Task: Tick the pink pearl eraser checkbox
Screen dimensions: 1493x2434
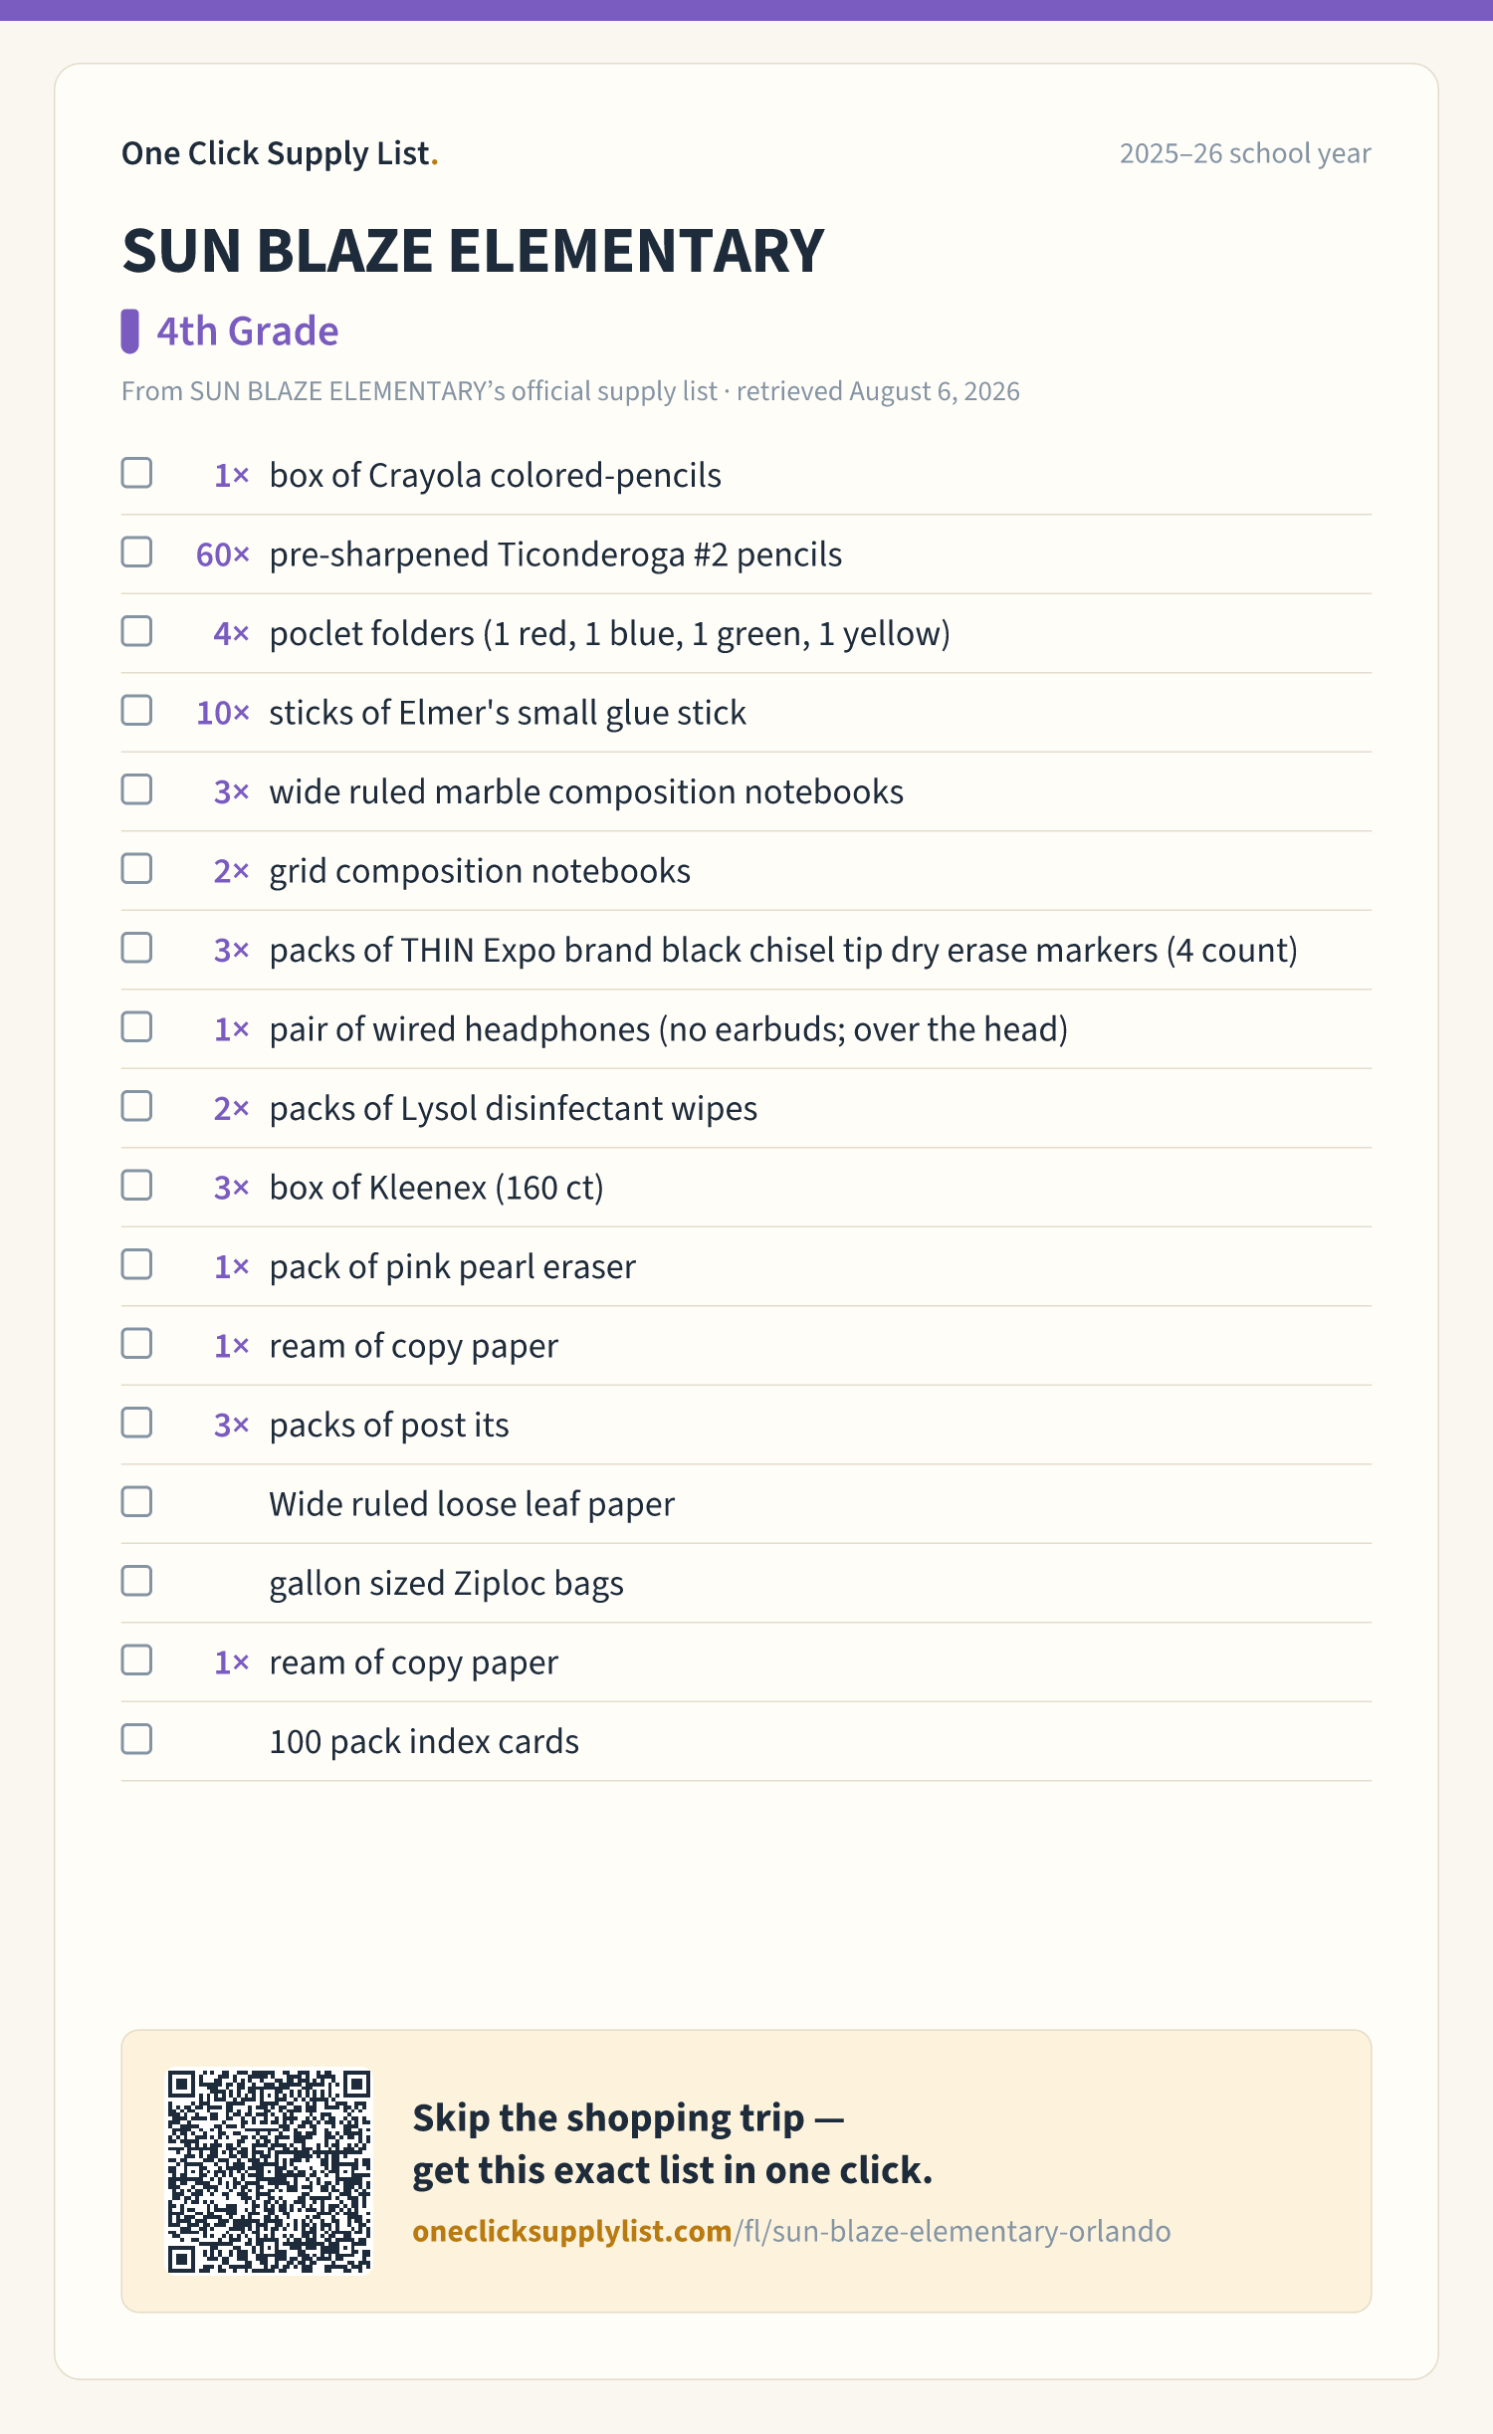Action: pos(136,1264)
